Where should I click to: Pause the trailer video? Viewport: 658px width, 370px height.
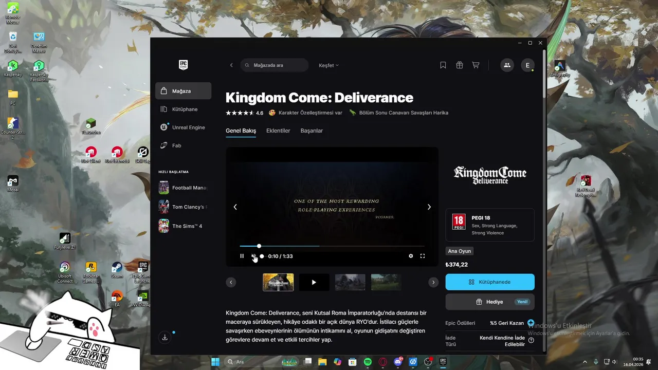click(x=242, y=256)
